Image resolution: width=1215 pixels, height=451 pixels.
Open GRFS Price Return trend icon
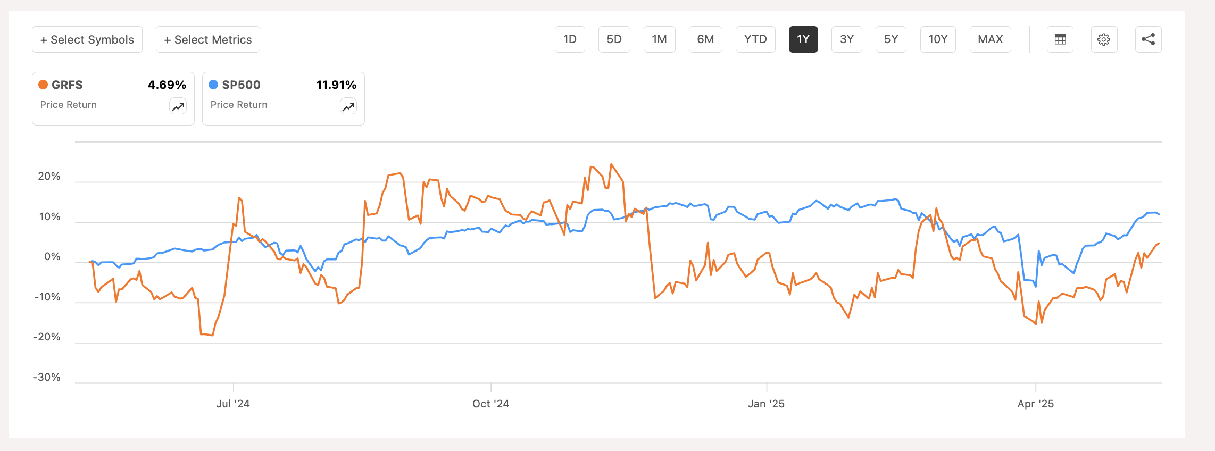tap(178, 106)
